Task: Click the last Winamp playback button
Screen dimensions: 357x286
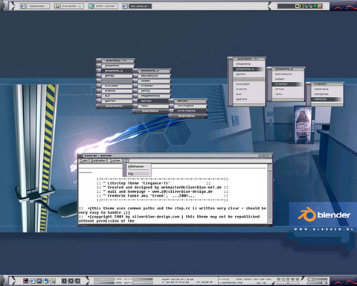Action: (x=297, y=279)
